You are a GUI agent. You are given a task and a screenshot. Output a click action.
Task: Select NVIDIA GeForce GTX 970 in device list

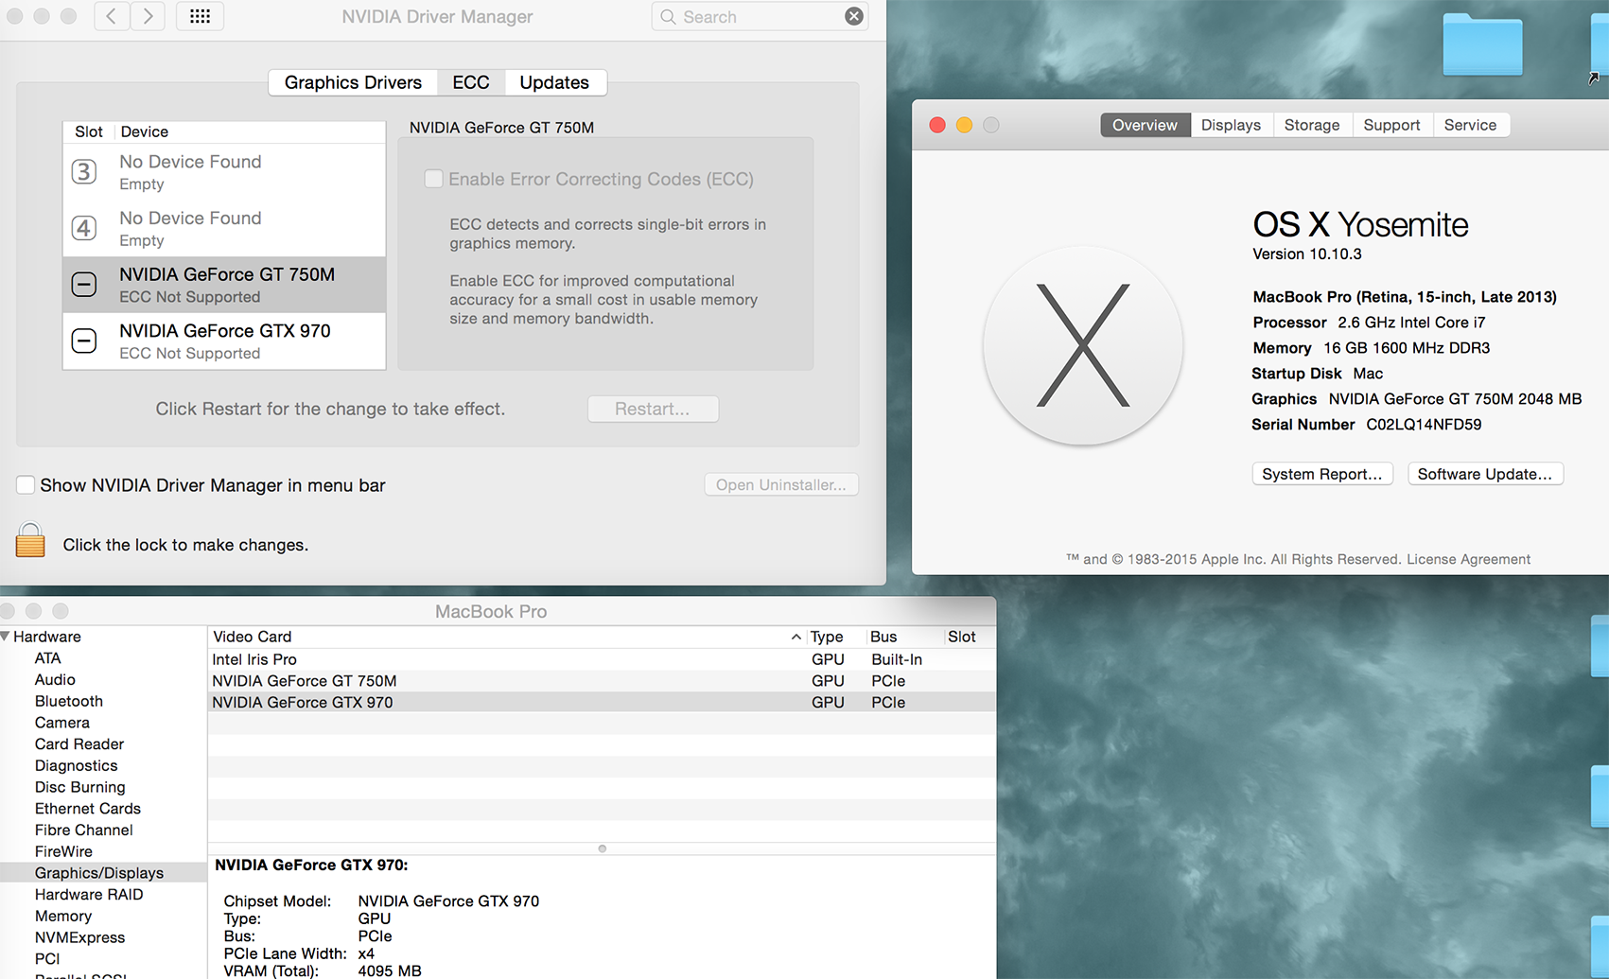[x=224, y=341]
